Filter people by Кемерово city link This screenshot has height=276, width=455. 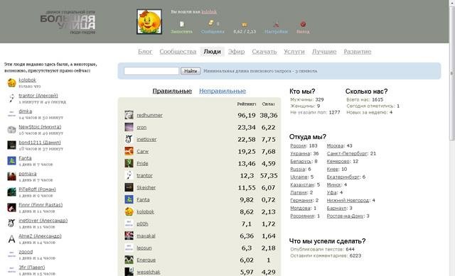(338, 161)
